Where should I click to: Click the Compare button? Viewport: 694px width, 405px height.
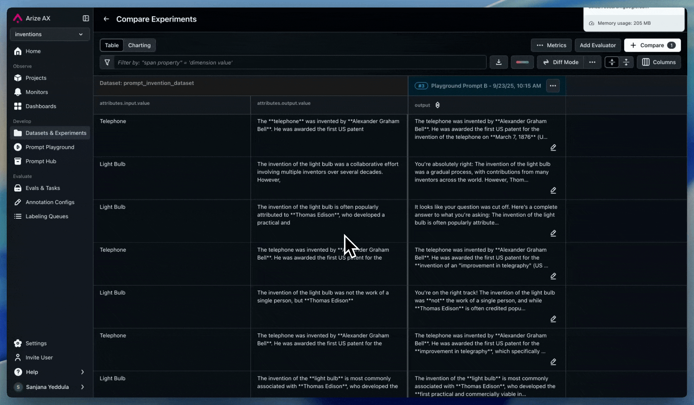tap(652, 45)
